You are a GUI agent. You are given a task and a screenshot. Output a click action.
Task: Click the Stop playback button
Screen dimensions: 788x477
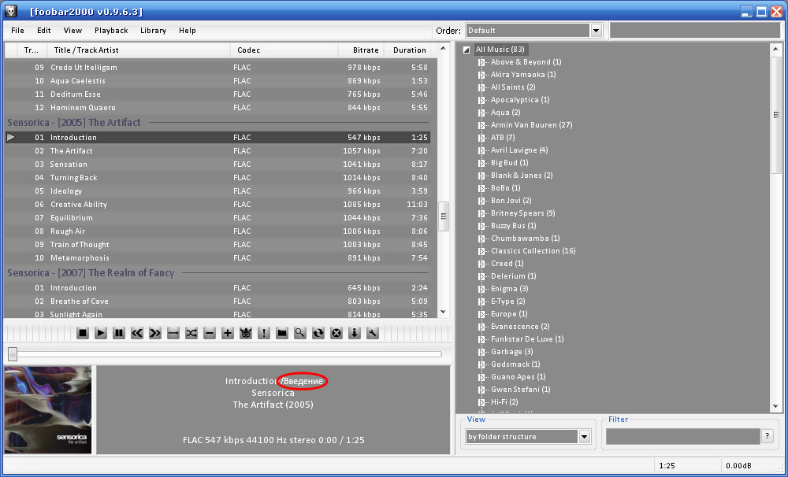(83, 333)
